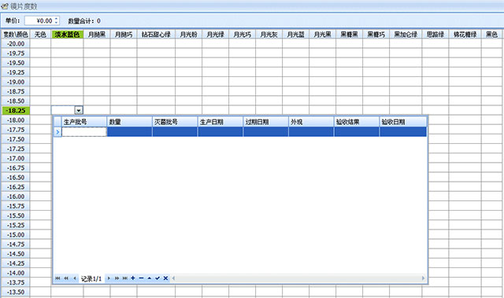Confirm record changes with checkmark icon

pyautogui.click(x=157, y=278)
